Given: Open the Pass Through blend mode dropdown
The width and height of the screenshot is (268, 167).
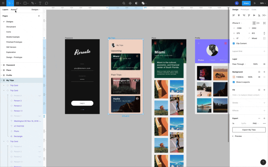Looking at the screenshot, I should tap(239, 64).
